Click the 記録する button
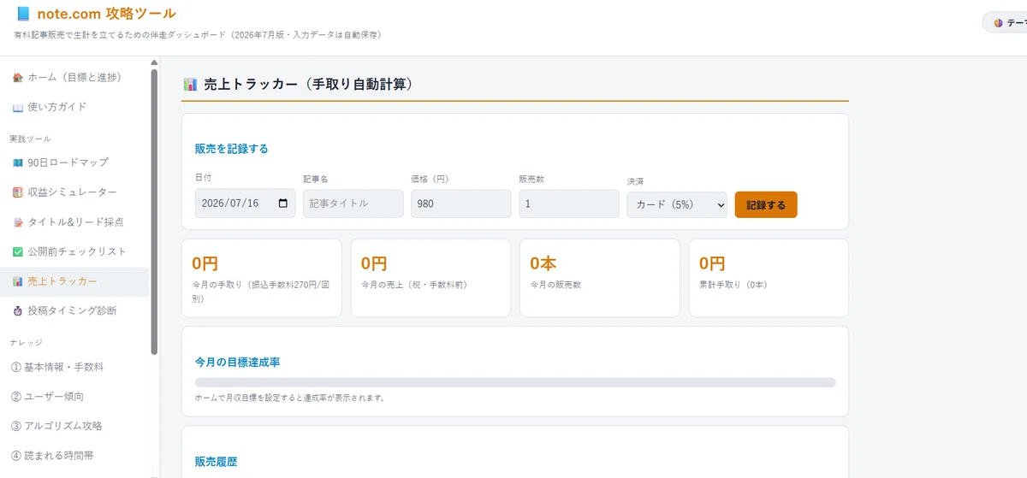The height and width of the screenshot is (478, 1027). click(766, 204)
